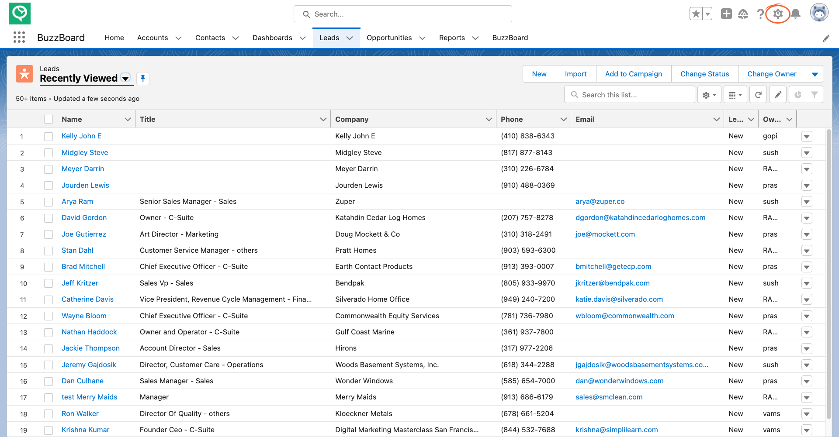
Task: Open row actions for Jeff Kritzer
Action: click(x=807, y=283)
